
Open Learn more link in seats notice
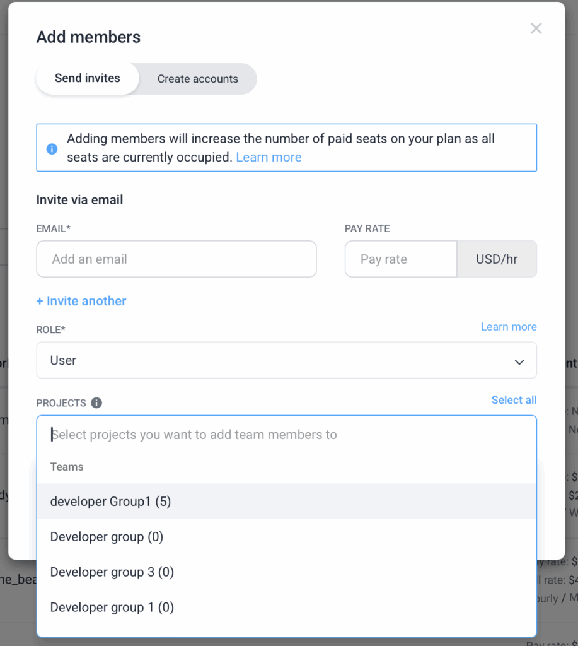269,158
